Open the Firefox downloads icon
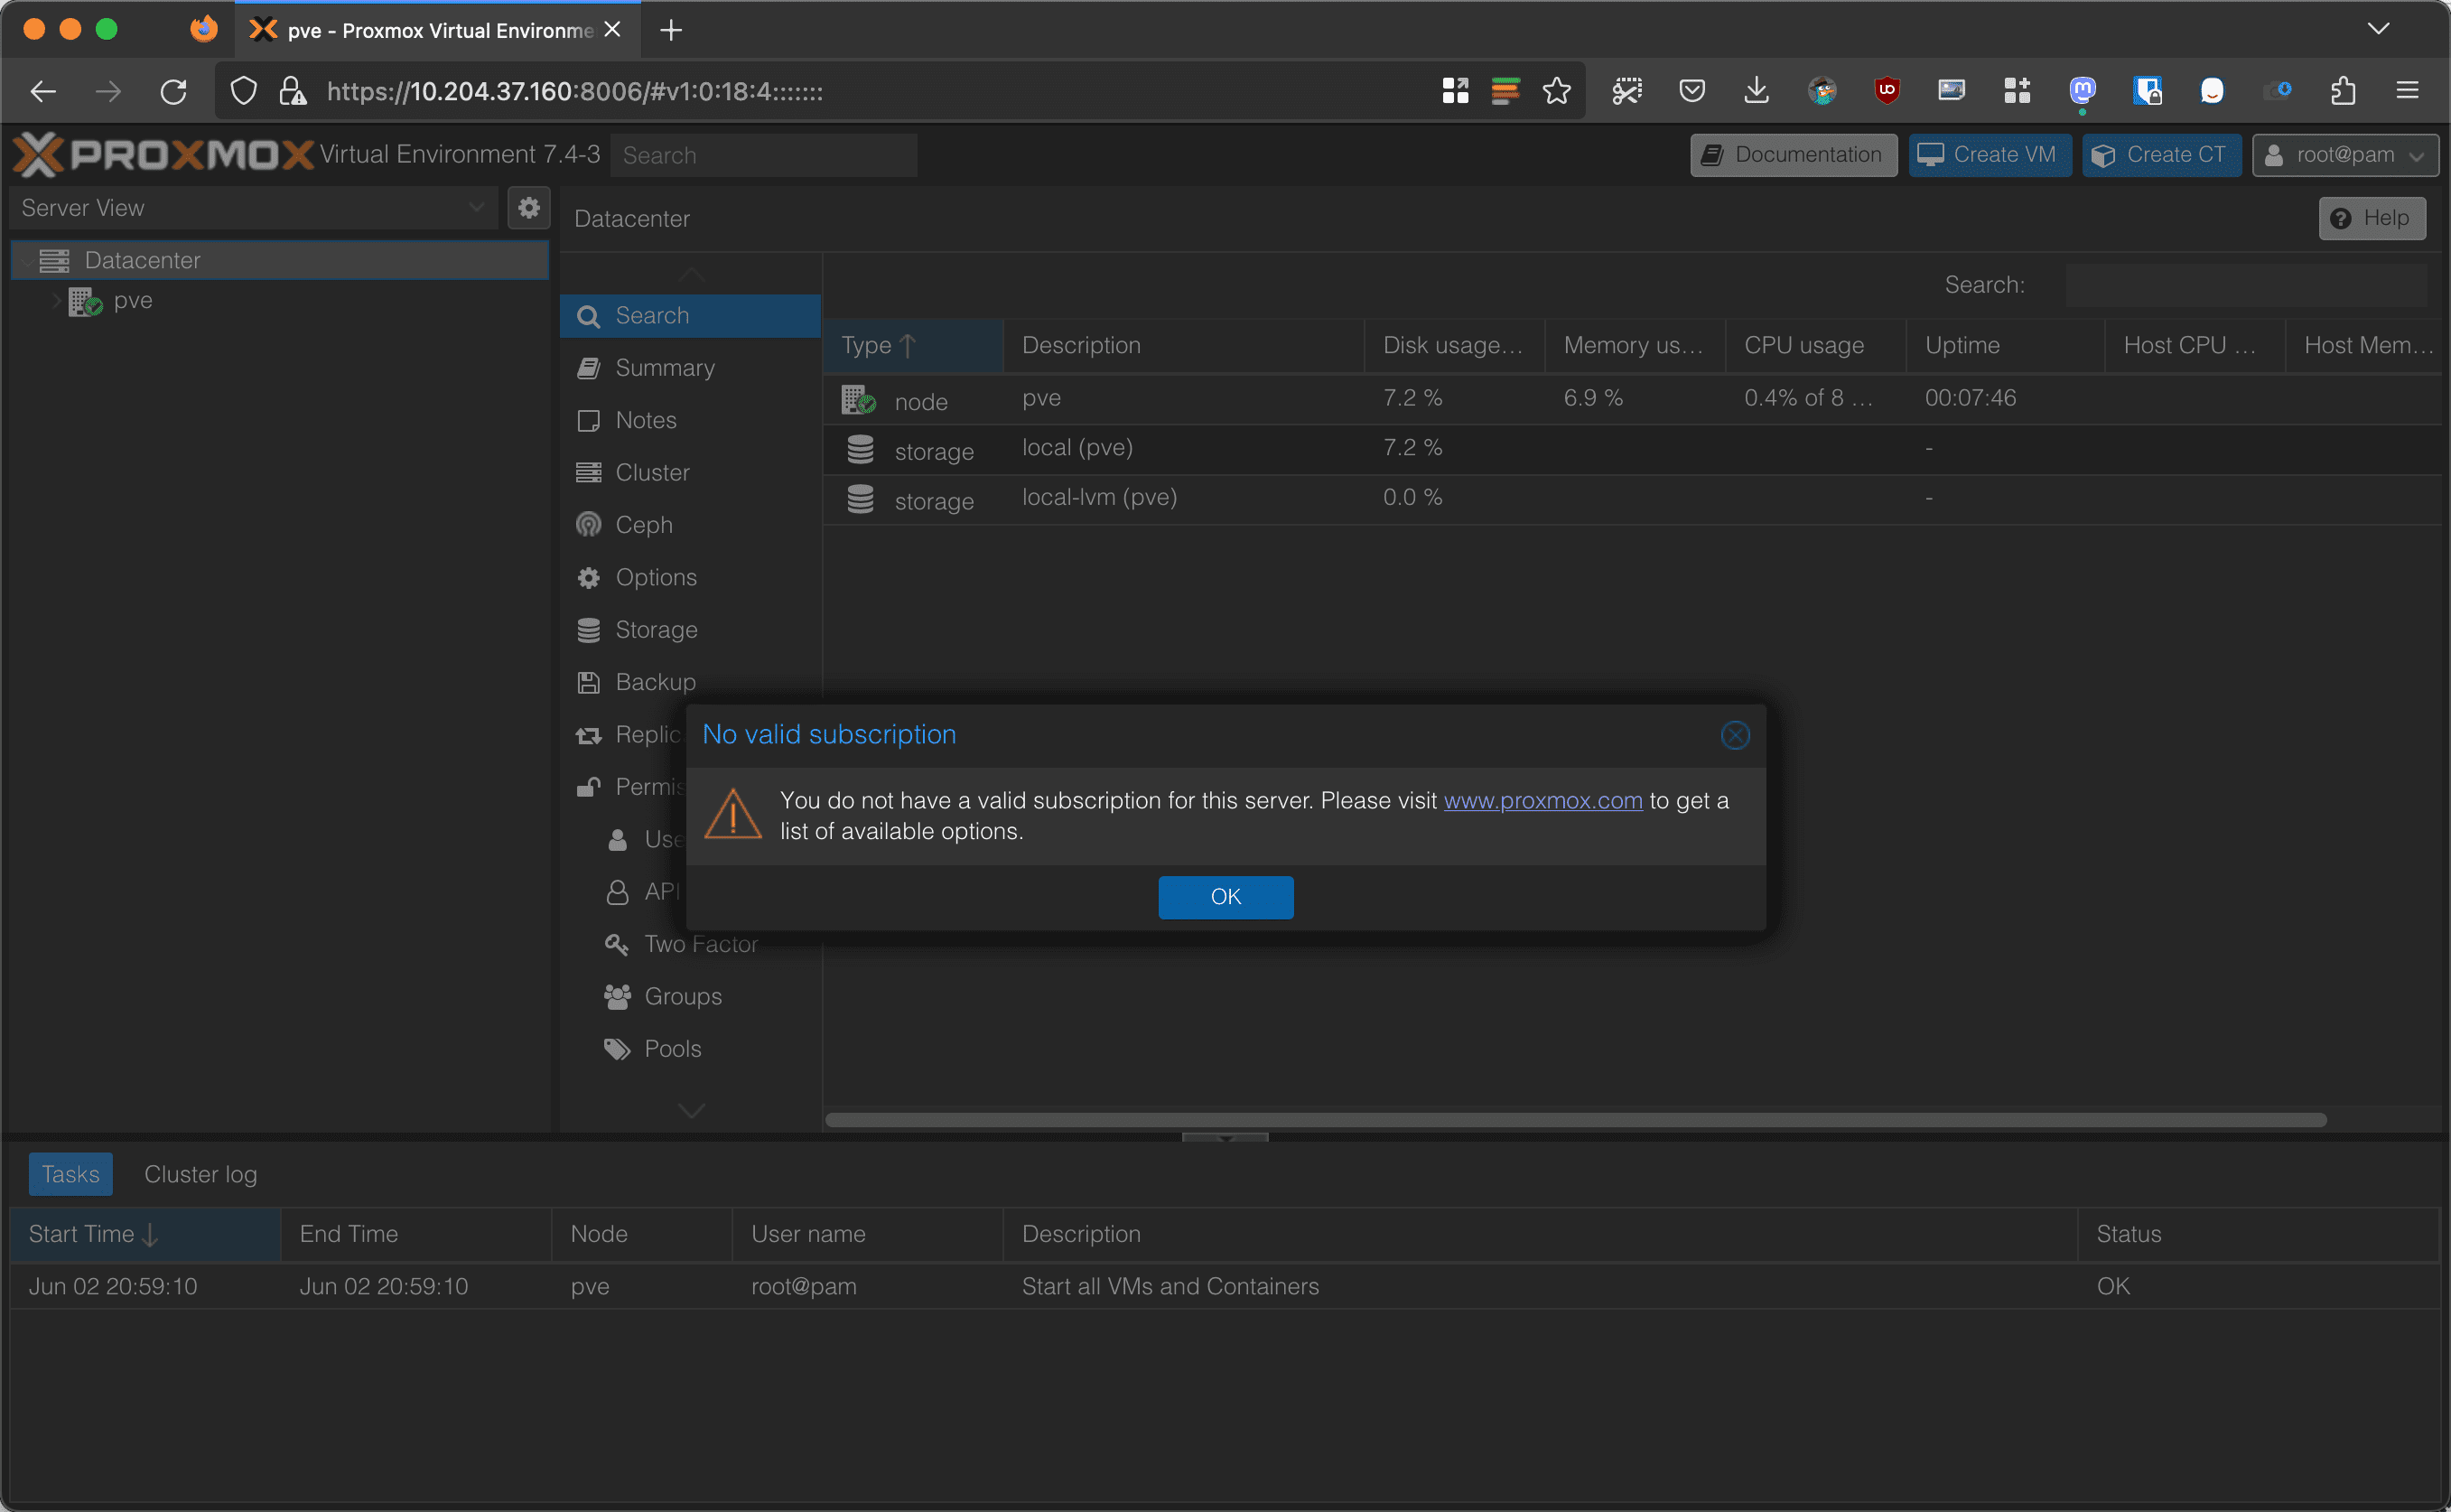This screenshot has height=1512, width=2451. [x=1757, y=91]
